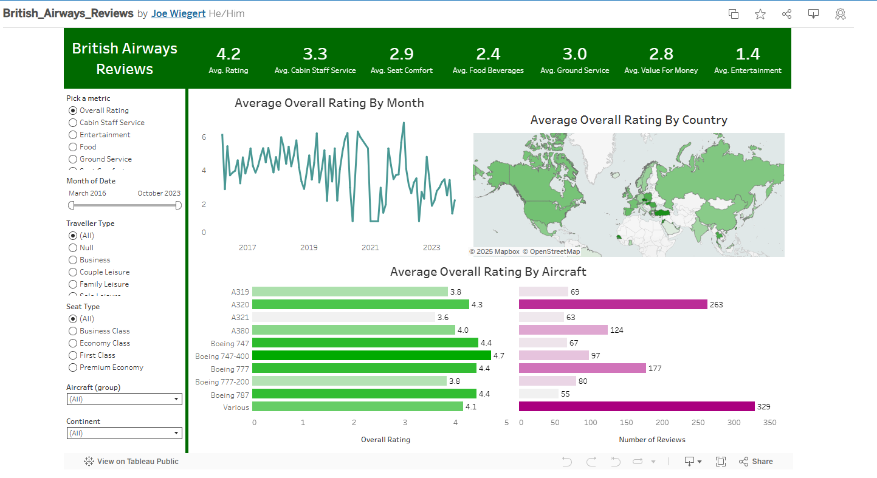The height and width of the screenshot is (478, 877).
Task: Click the Month of Date slider track
Action: [x=125, y=205]
